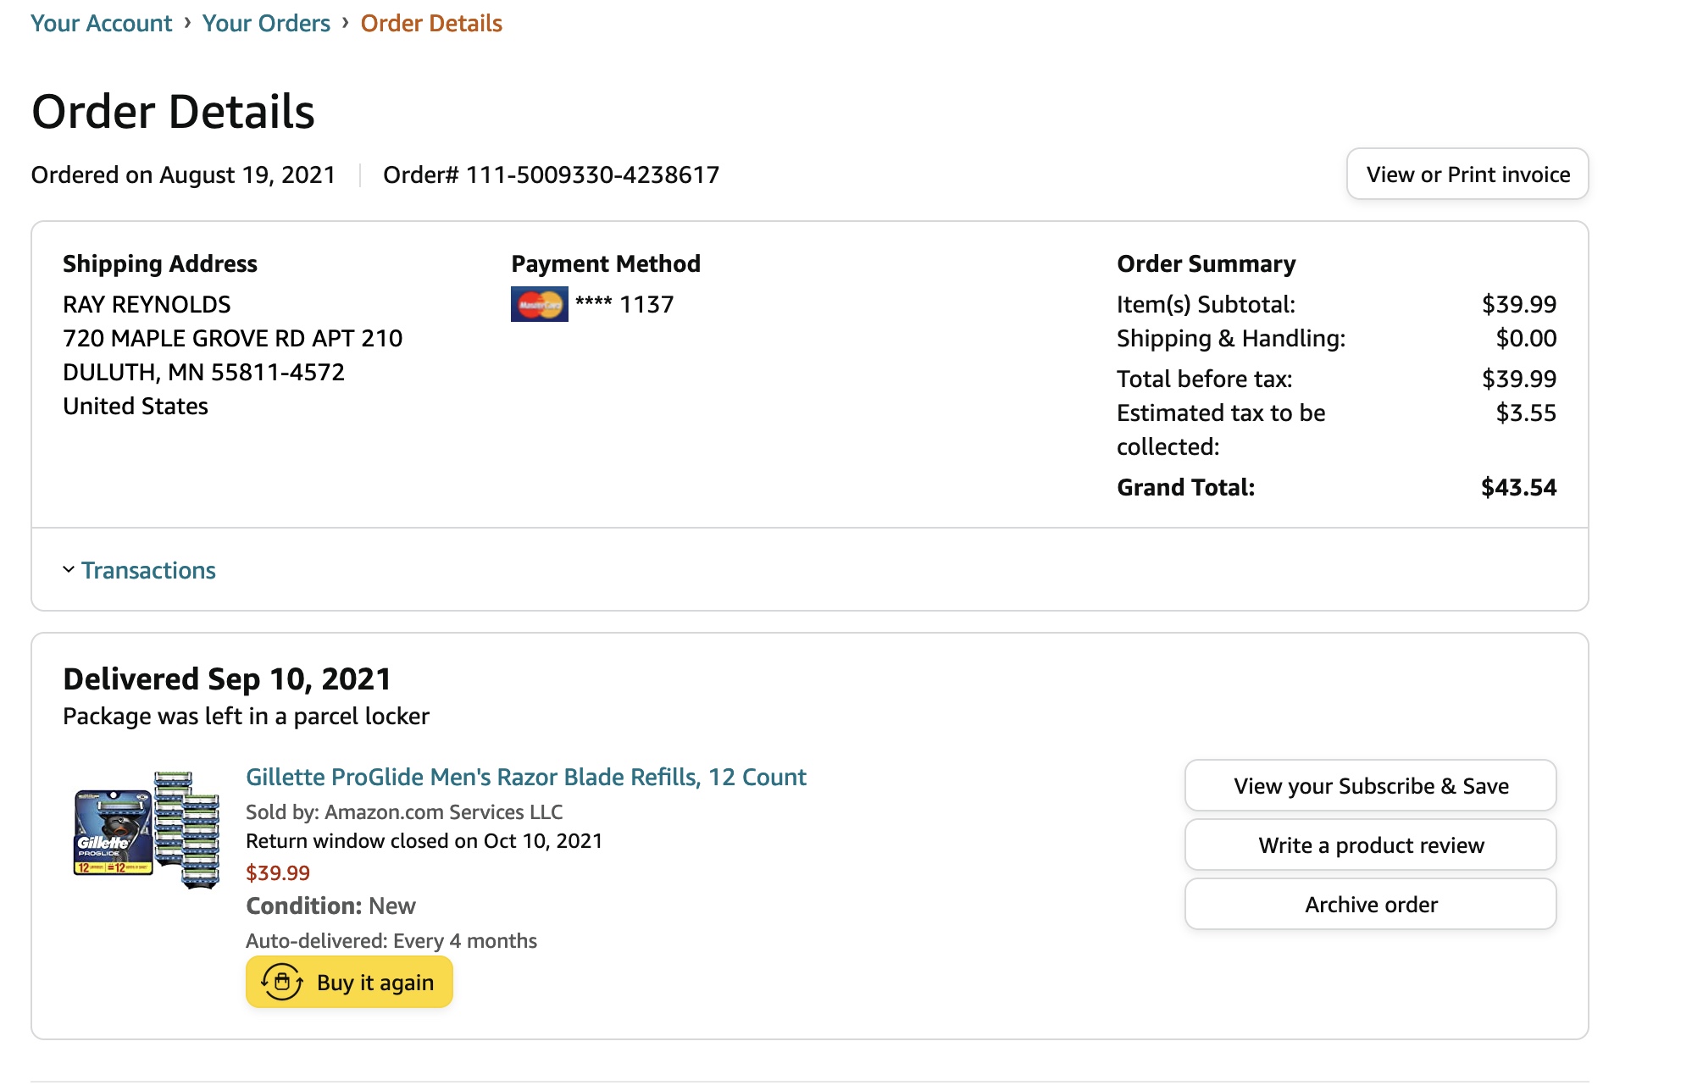Click the recipient name RAY REYNOLDS
The image size is (1703, 1091).
click(x=147, y=305)
